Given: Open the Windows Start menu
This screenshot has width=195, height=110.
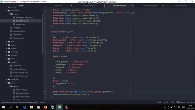Looking at the screenshot, I should click(x=3, y=107).
